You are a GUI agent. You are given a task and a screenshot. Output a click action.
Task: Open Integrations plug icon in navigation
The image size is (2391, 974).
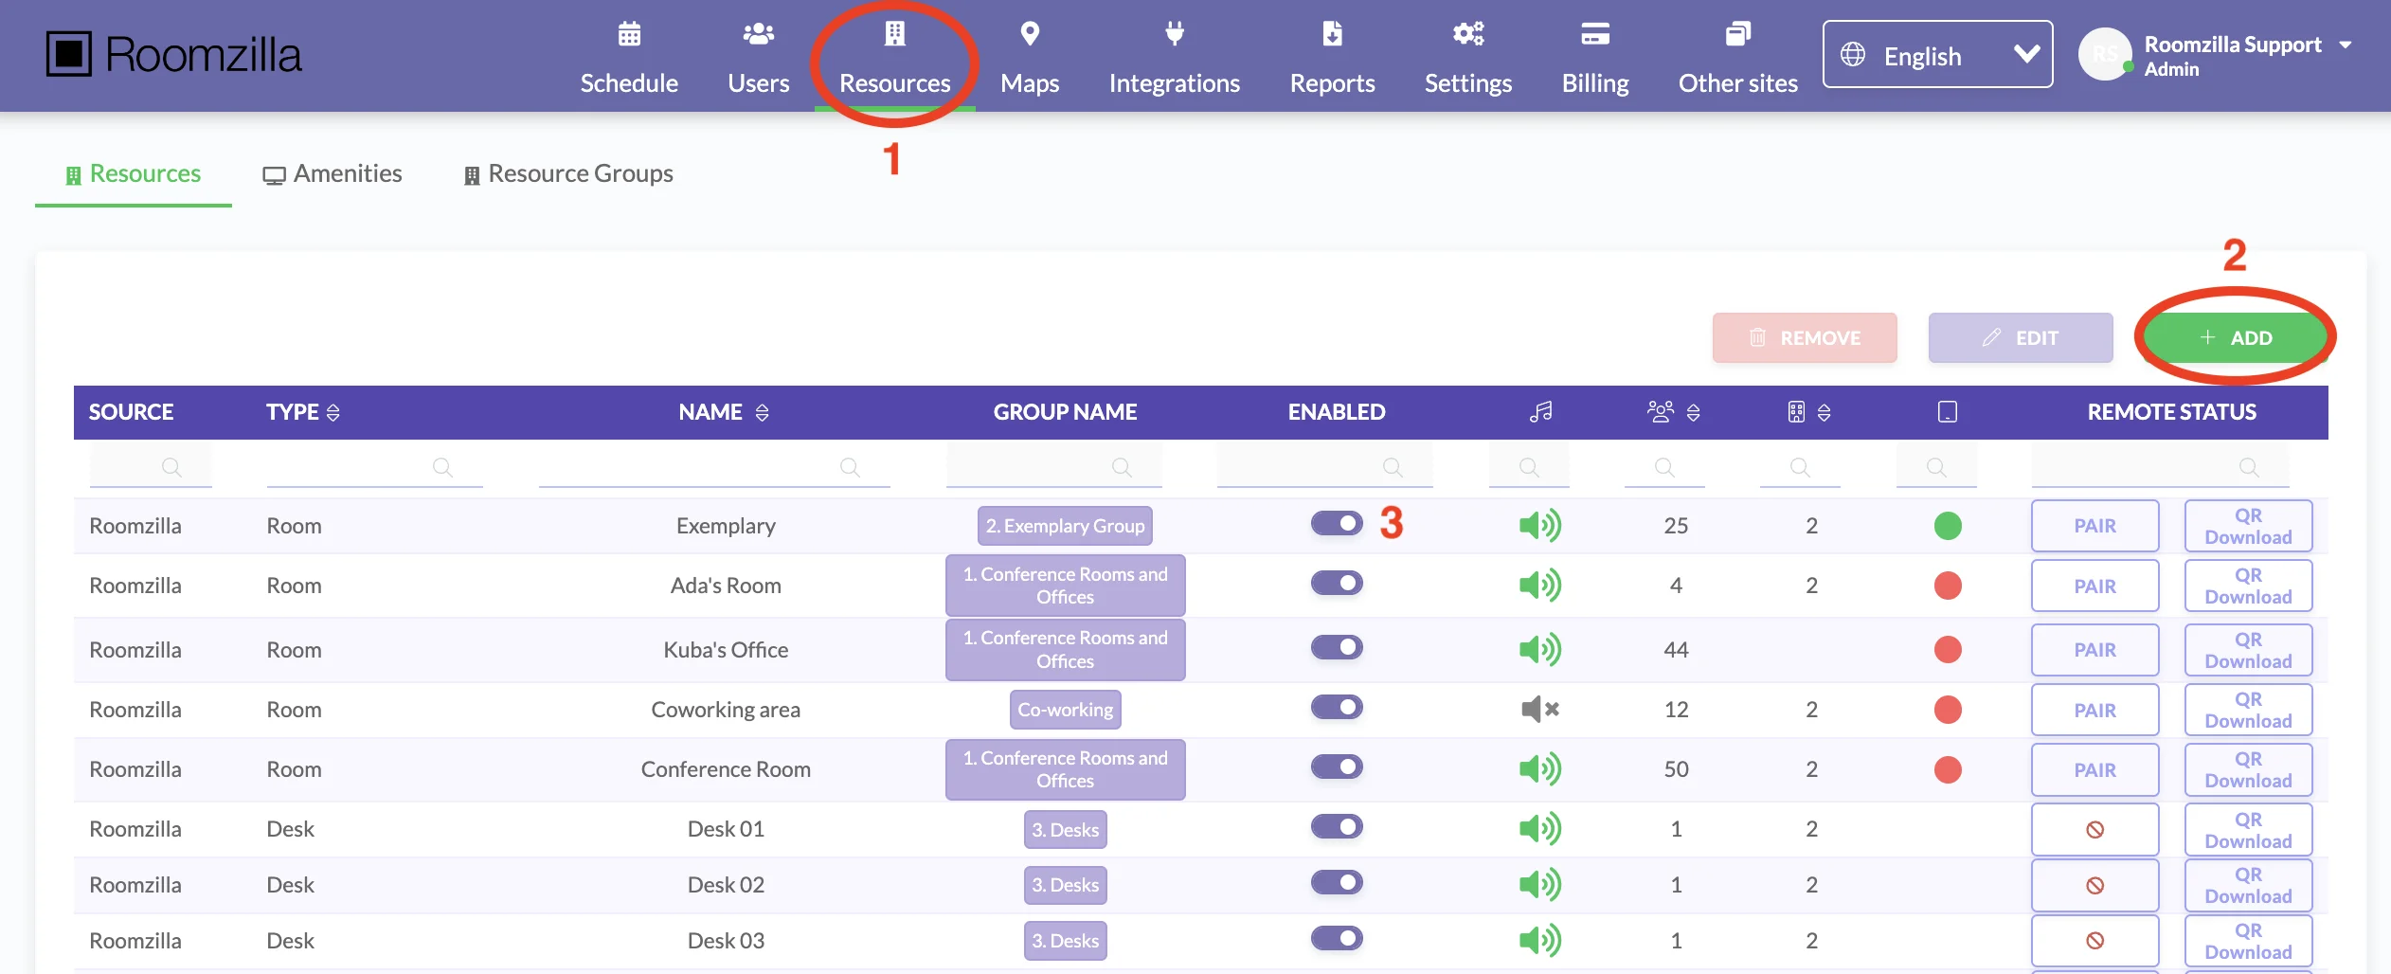click(x=1174, y=34)
